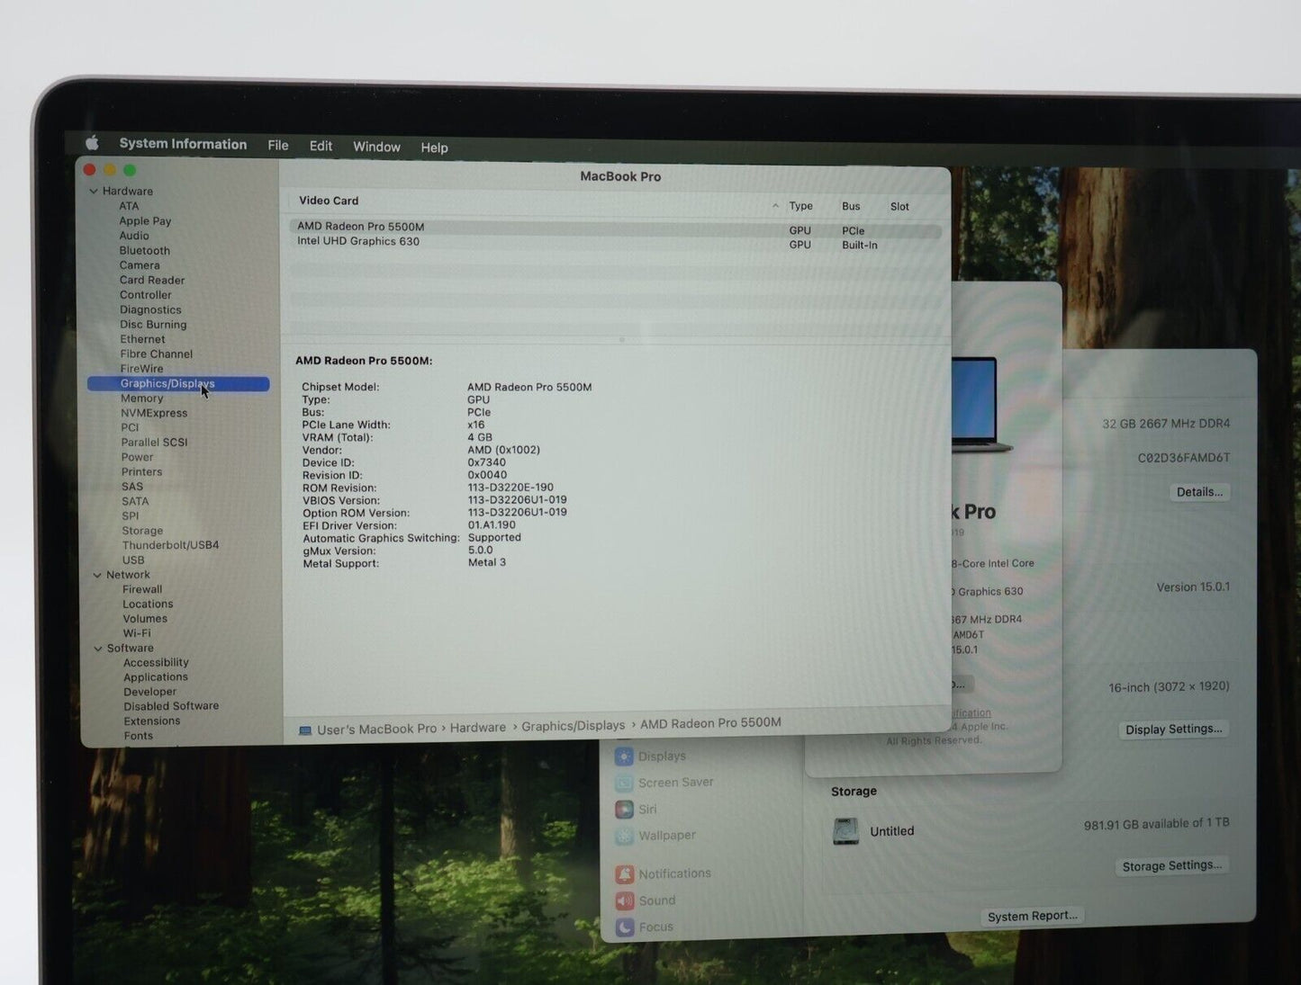Screen dimensions: 1301x985
Task: Select FireWire in the sidebar
Action: click(x=141, y=369)
